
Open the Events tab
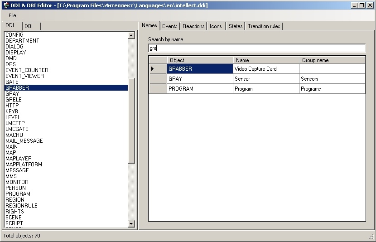[x=170, y=26]
